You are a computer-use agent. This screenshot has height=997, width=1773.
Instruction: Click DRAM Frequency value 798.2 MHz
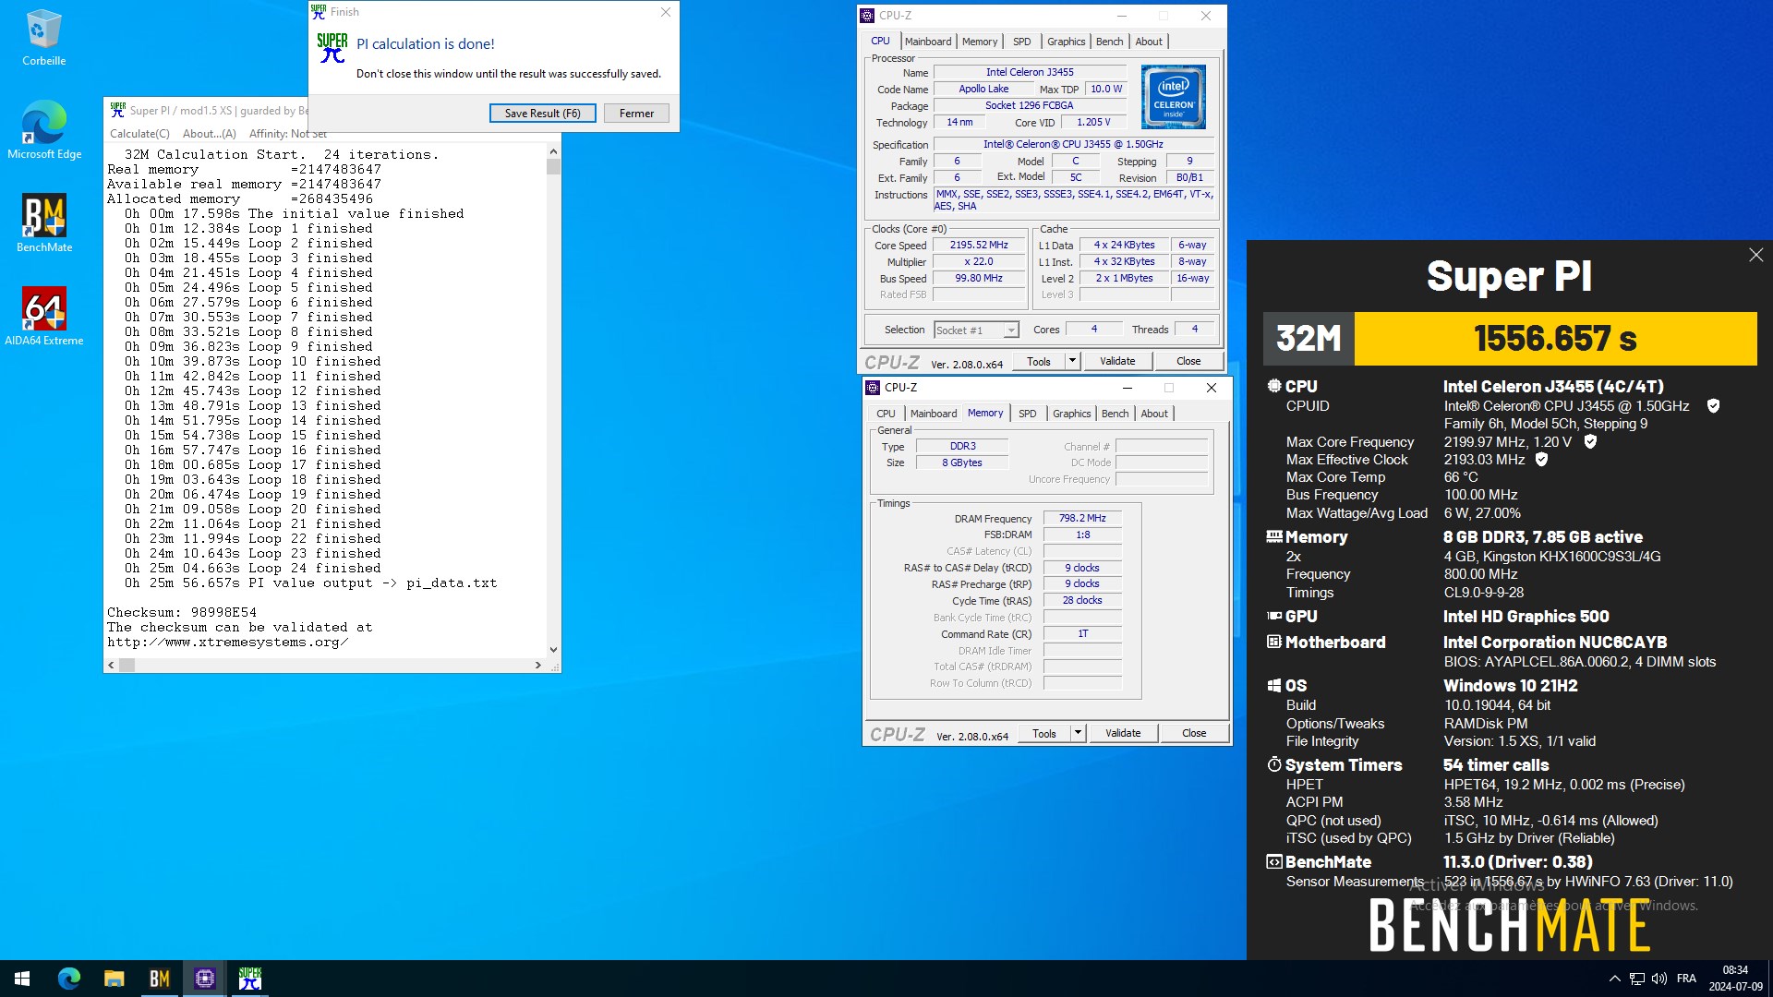1082,519
